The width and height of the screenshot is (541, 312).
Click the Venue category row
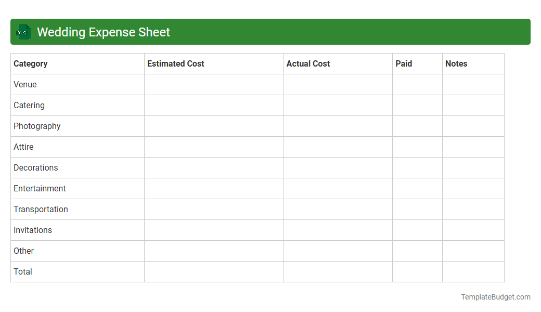[25, 84]
